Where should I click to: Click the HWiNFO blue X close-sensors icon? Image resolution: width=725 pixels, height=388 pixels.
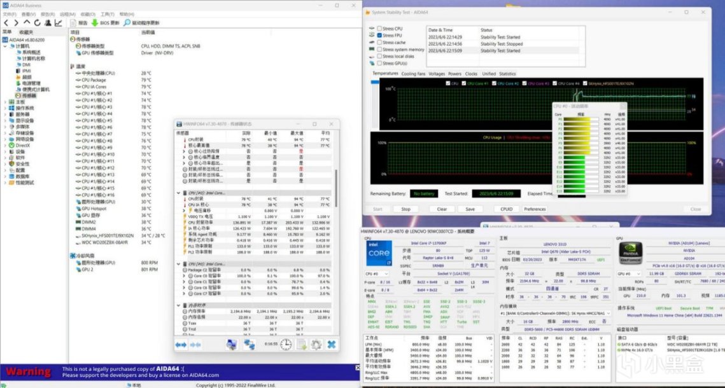[x=331, y=345]
